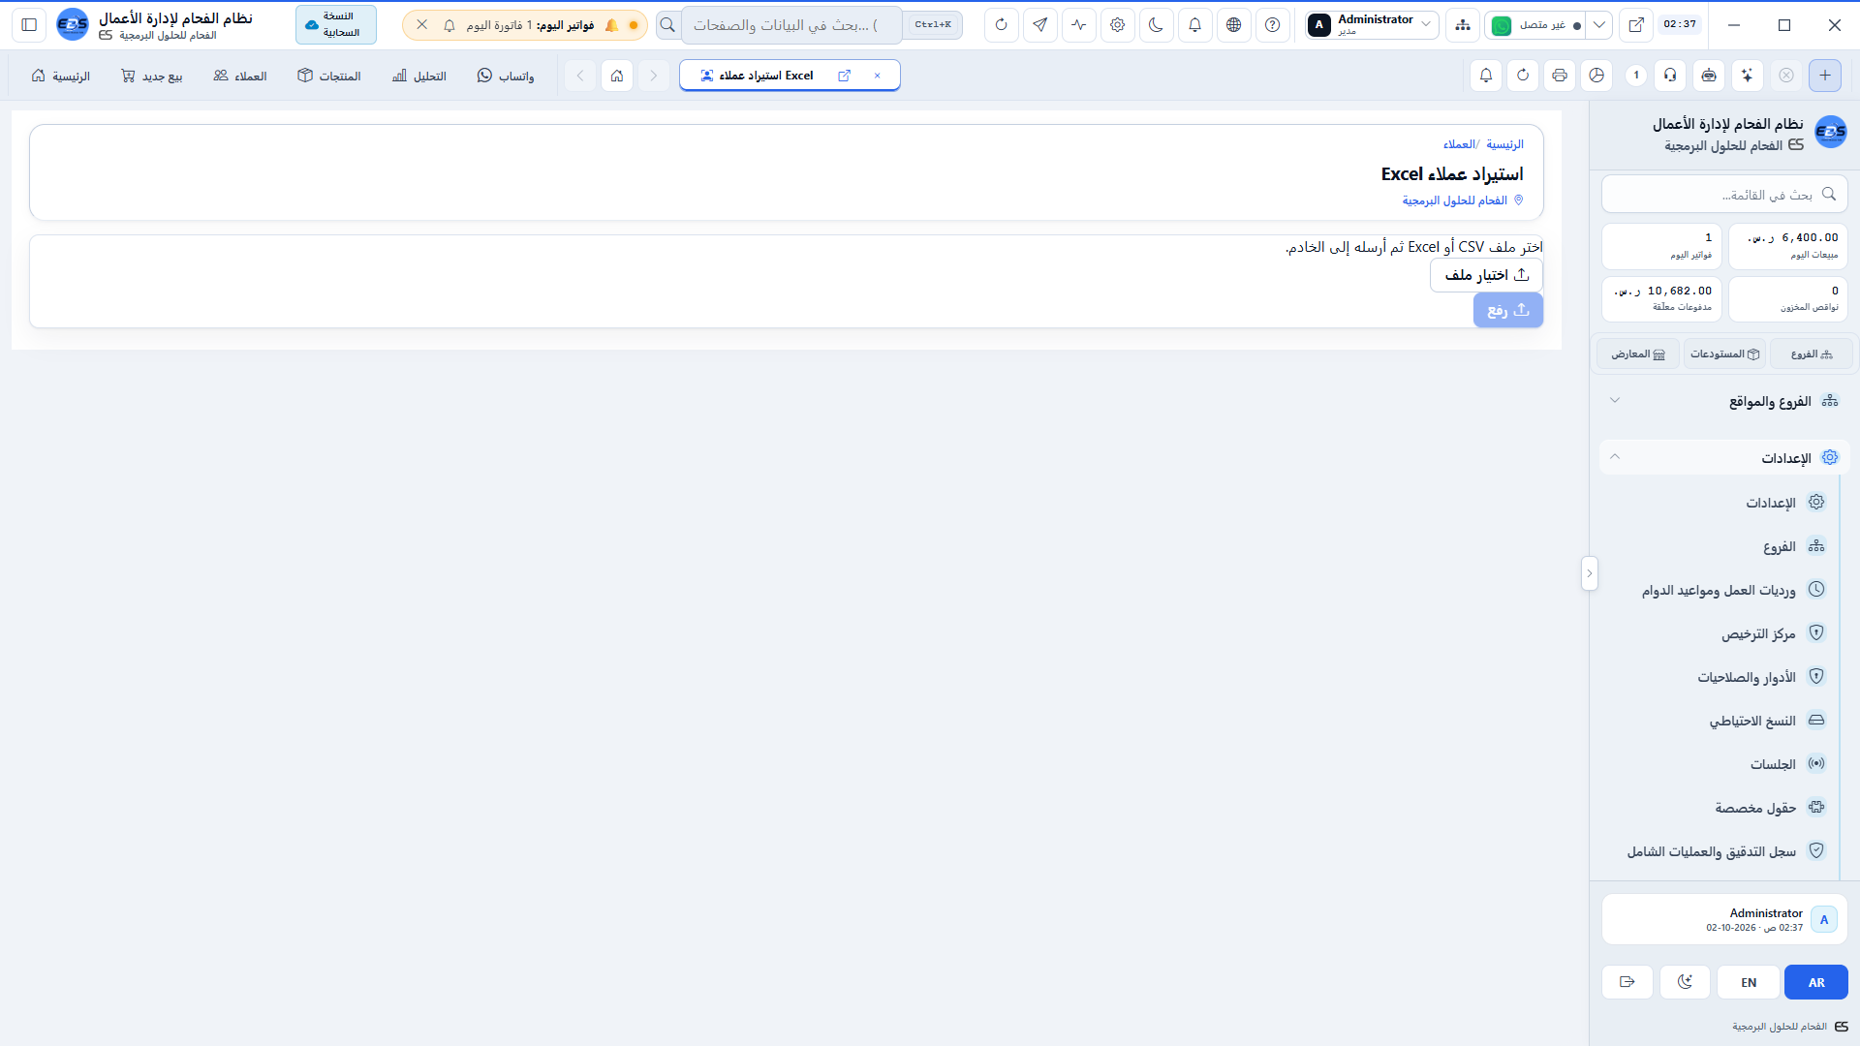Open the headset support icon

point(1671,76)
